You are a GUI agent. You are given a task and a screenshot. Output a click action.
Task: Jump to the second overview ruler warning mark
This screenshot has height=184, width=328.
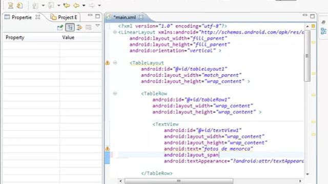point(314,74)
